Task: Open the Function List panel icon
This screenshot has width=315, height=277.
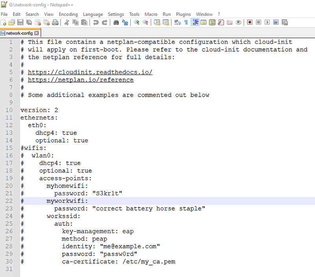Action: click(221, 22)
